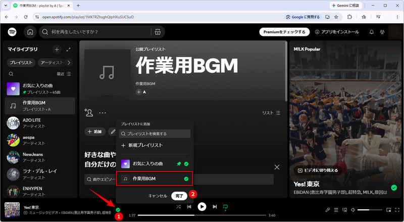The width and height of the screenshot is (404, 222).
Task: Focus the 何を再生したいですか？ search field
Action: (99, 32)
